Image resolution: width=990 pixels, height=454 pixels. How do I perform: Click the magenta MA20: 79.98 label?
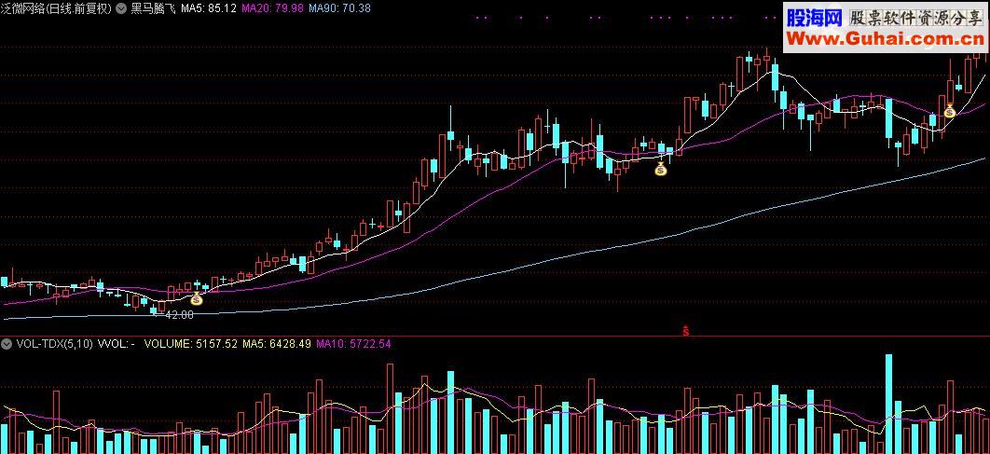[x=273, y=8]
